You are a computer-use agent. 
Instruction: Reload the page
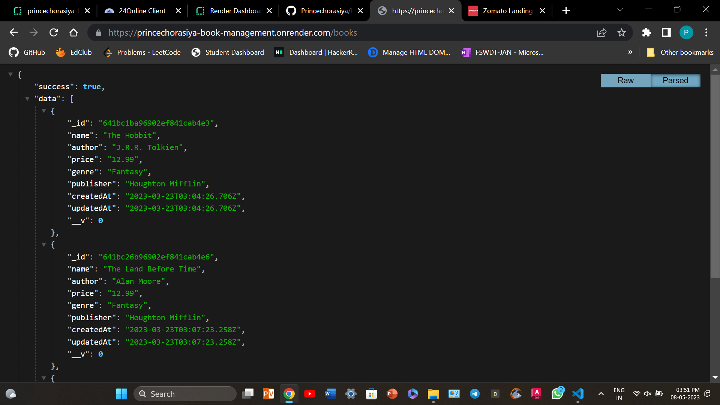pyautogui.click(x=54, y=33)
